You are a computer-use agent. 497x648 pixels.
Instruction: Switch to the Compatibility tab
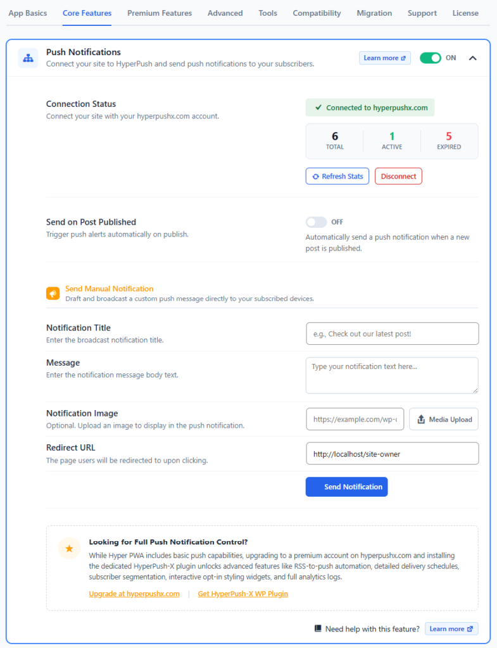317,13
